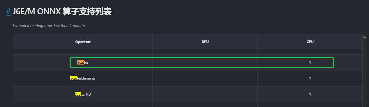
Task: Click the BPU column header
Action: point(205,42)
